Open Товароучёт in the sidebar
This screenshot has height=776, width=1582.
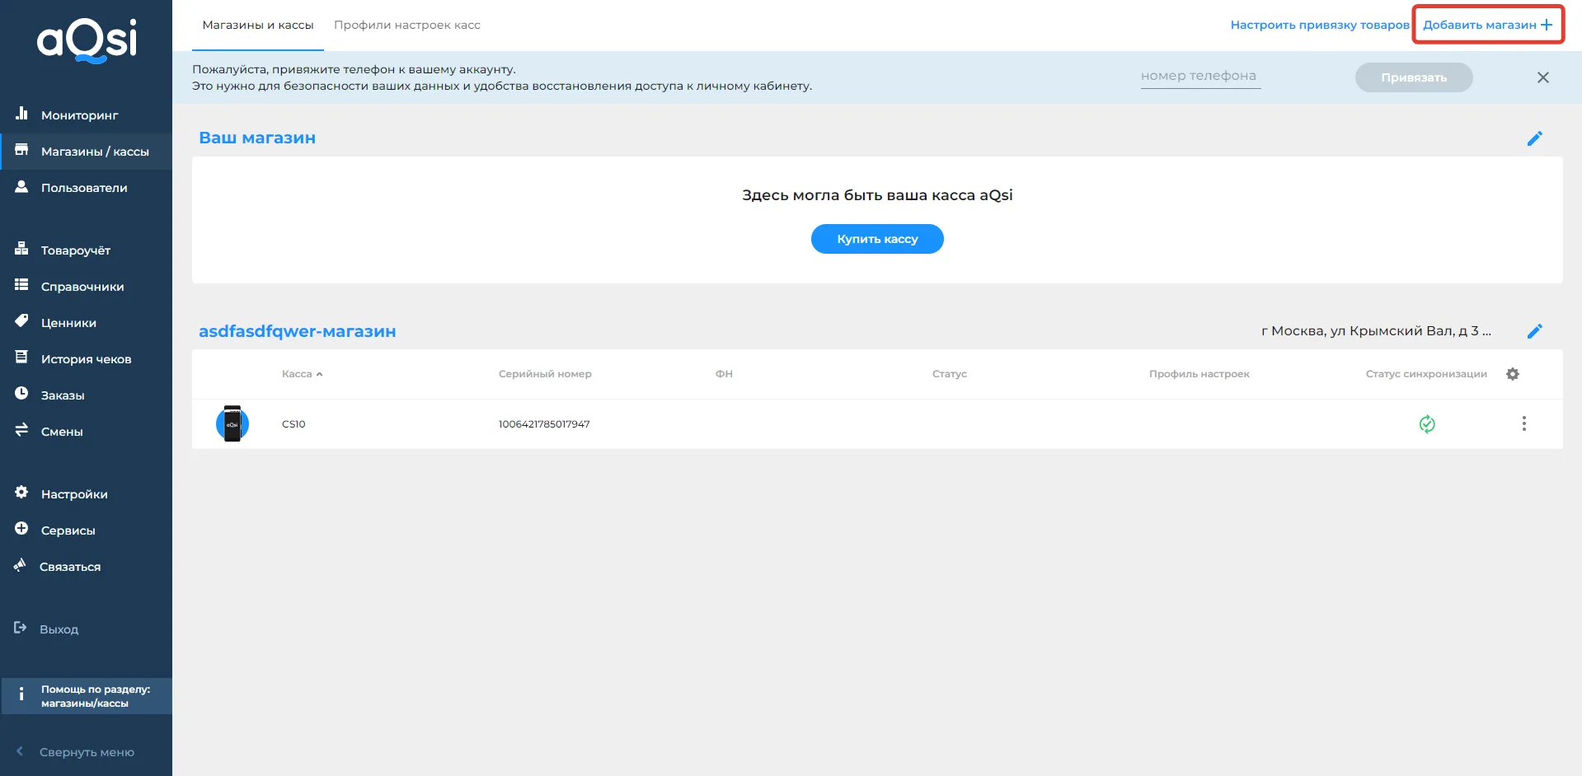click(76, 250)
